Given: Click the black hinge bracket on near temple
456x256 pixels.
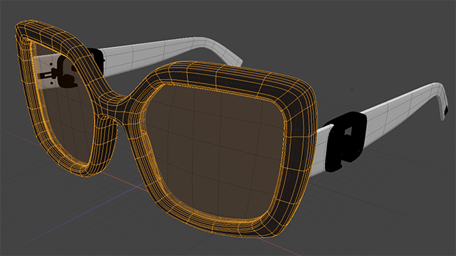Looking at the screenshot, I should (345, 142).
